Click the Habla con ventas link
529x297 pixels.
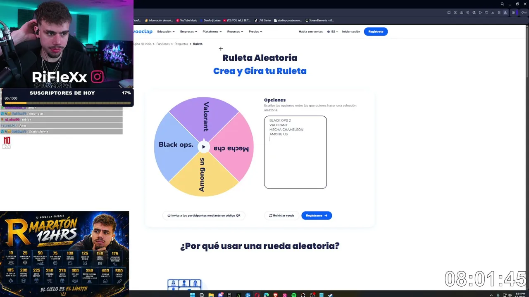[x=311, y=31]
